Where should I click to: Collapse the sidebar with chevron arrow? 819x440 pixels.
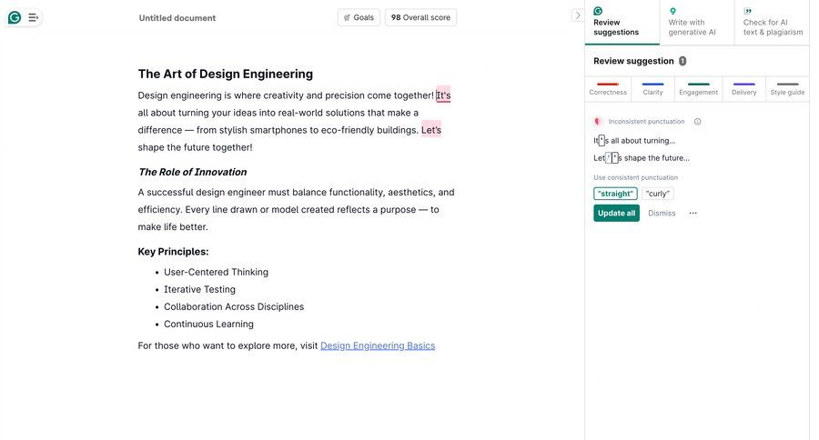577,15
